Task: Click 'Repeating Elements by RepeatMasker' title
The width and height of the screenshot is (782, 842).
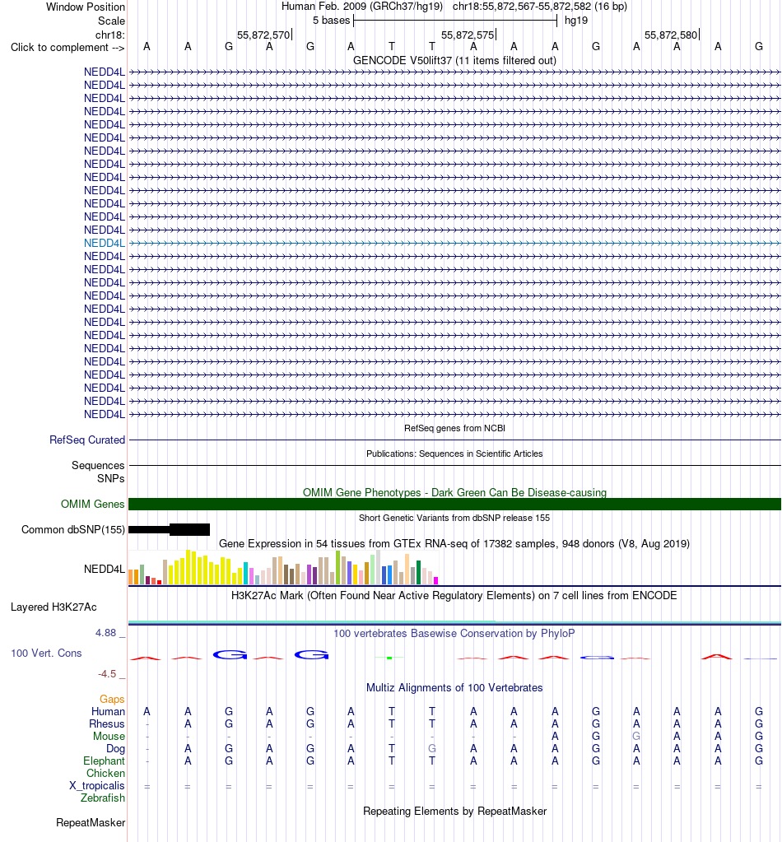Action: point(454,812)
